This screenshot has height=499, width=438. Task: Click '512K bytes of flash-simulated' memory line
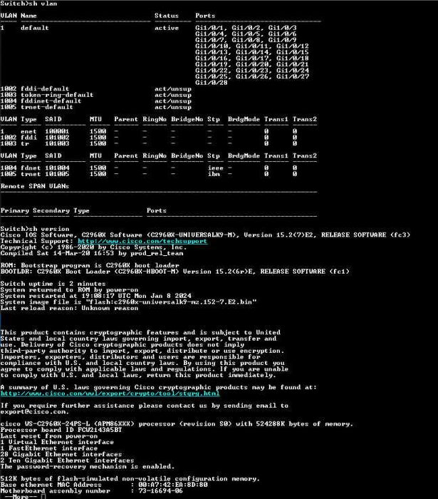130,479
